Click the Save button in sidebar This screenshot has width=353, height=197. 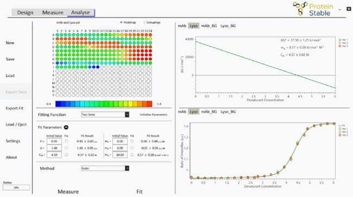coord(10,59)
